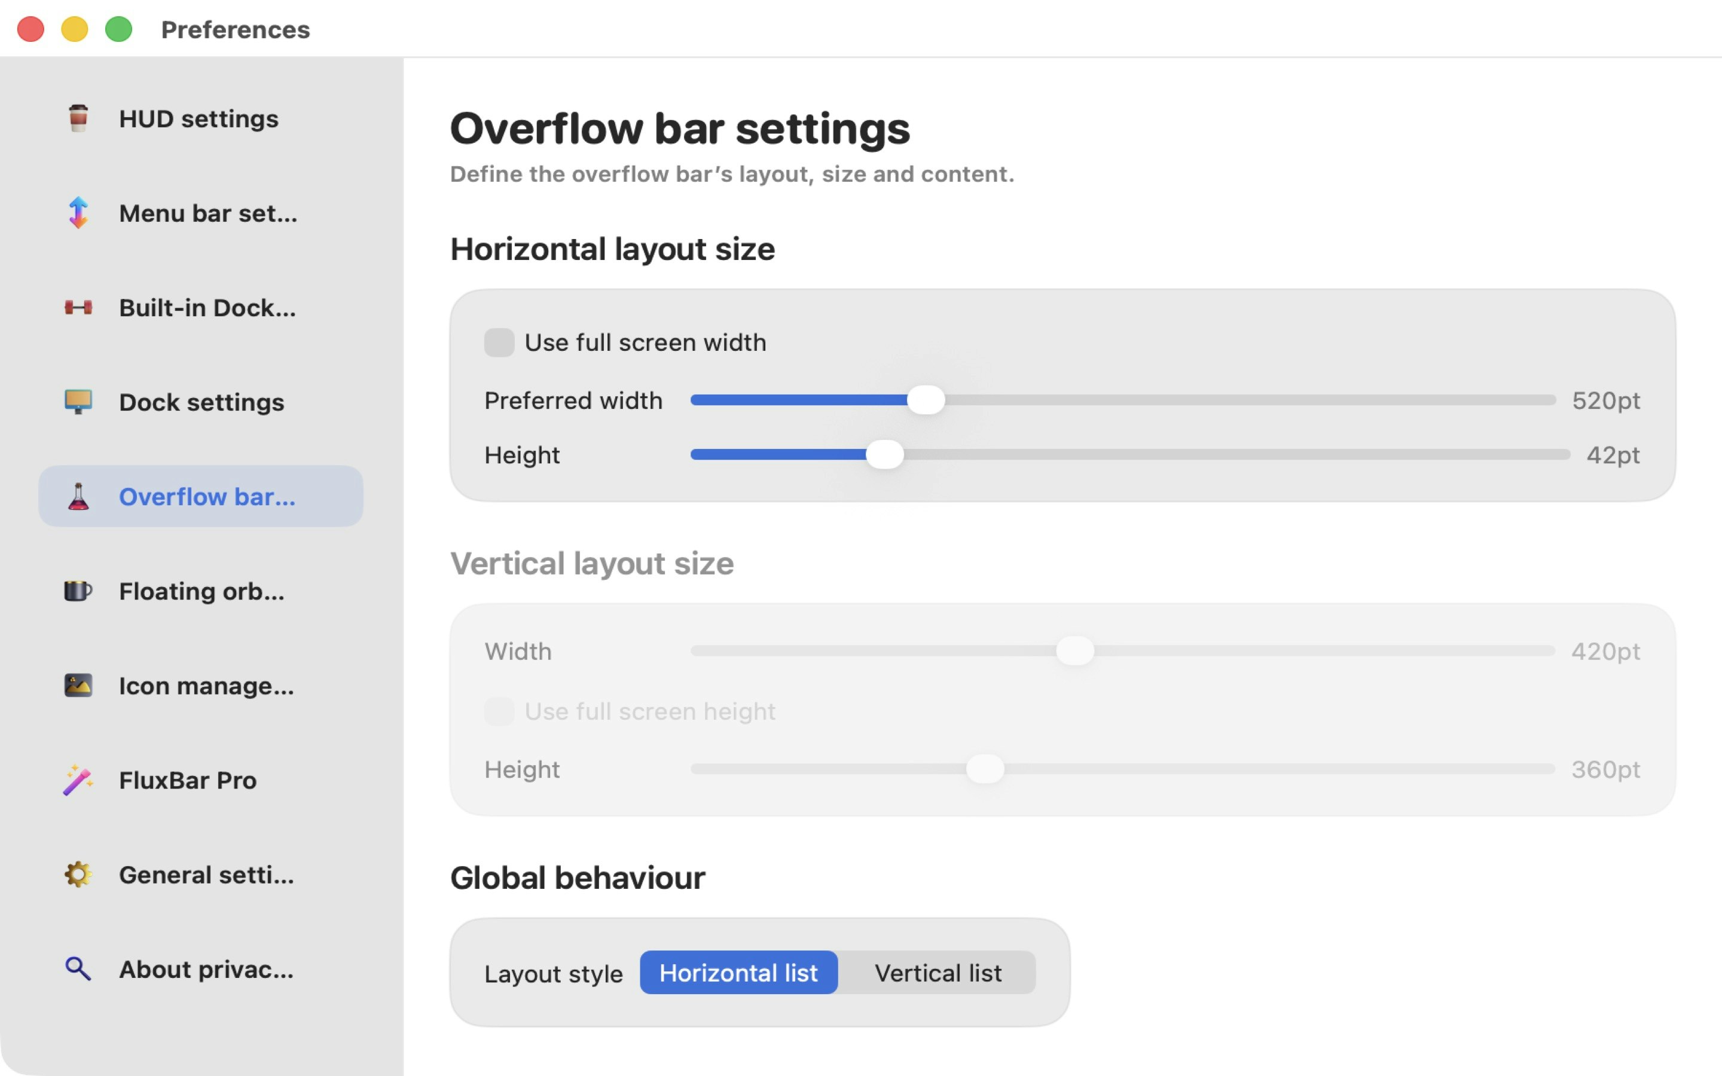This screenshot has width=1722, height=1076.
Task: Click the Preferred width slider knob
Action: coord(926,400)
